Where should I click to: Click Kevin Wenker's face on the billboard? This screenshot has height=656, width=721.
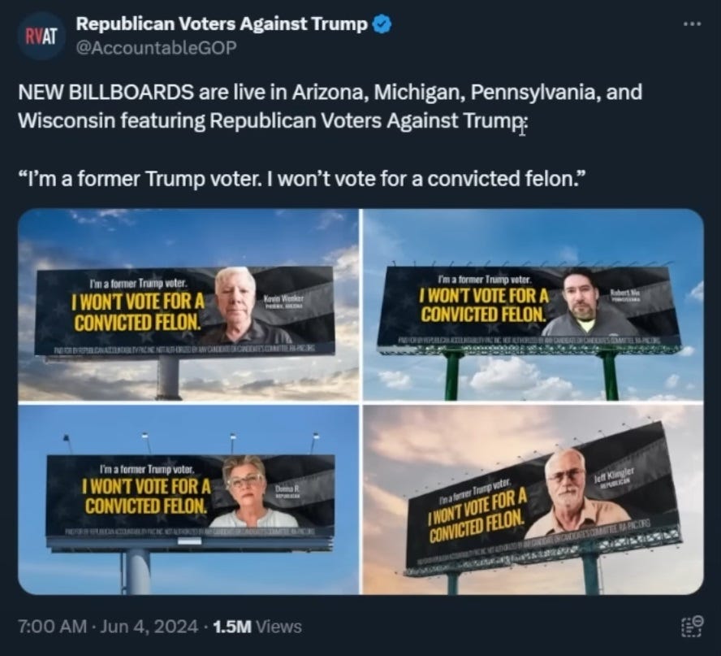236,297
